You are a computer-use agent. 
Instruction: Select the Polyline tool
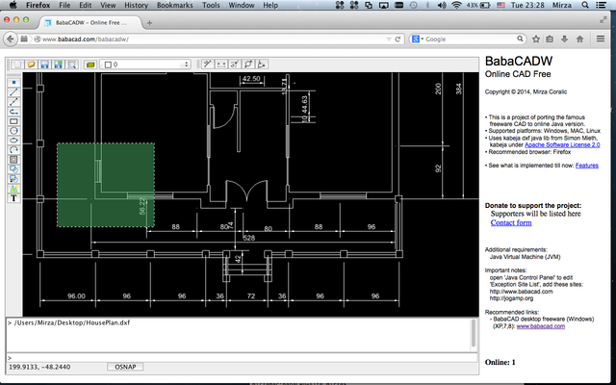coord(13,112)
